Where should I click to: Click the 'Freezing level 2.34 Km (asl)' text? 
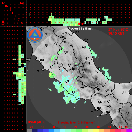coord(77,122)
